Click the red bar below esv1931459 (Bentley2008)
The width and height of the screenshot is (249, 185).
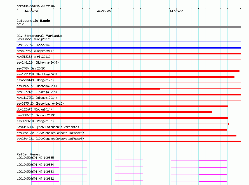[125, 77]
